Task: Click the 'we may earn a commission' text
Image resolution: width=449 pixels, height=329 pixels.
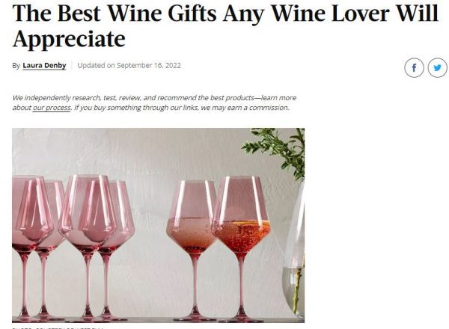Action: [x=245, y=108]
